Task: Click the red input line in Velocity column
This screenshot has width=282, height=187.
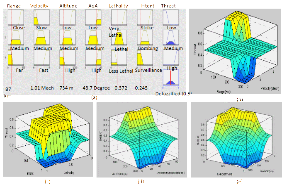Action: click(37, 47)
